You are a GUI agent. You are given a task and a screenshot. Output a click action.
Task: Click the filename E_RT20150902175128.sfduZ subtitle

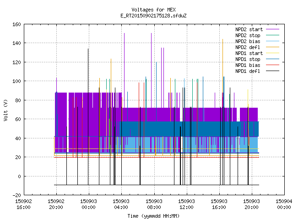(153, 16)
